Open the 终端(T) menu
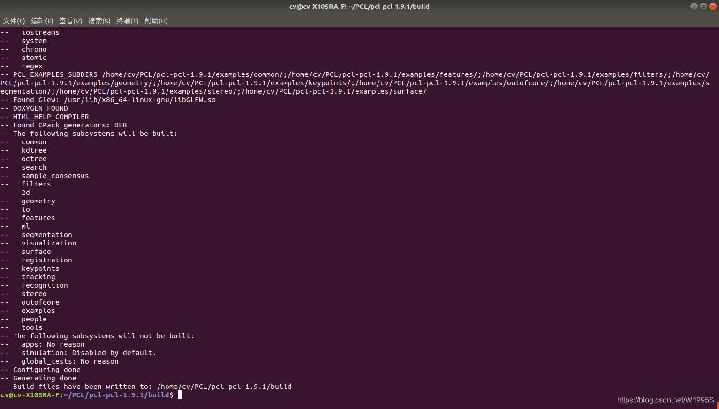This screenshot has width=719, height=409. click(128, 21)
